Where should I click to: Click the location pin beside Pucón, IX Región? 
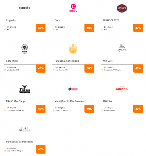coord(54,110)
